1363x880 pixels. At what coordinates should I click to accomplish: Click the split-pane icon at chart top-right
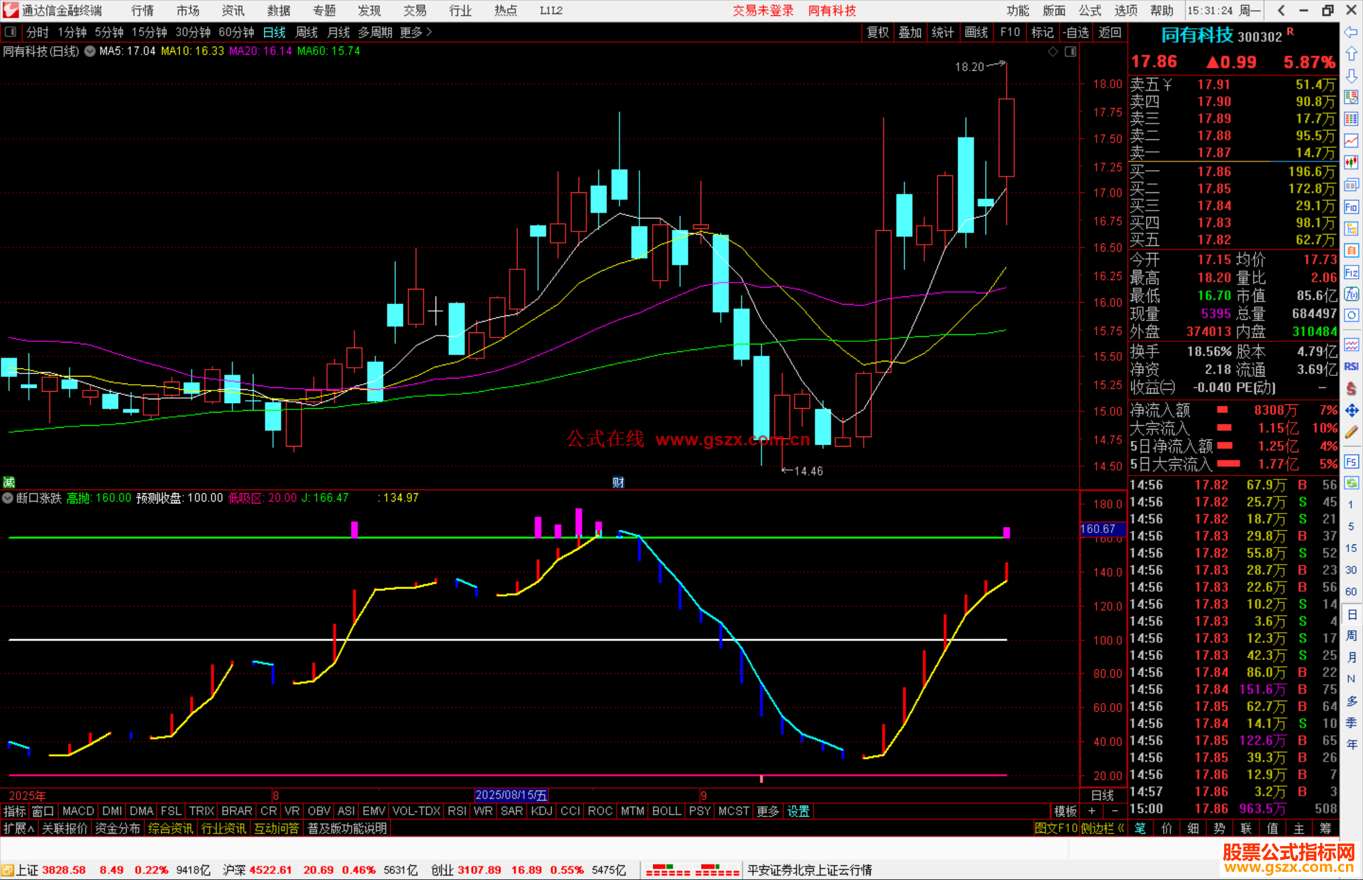tap(1070, 52)
